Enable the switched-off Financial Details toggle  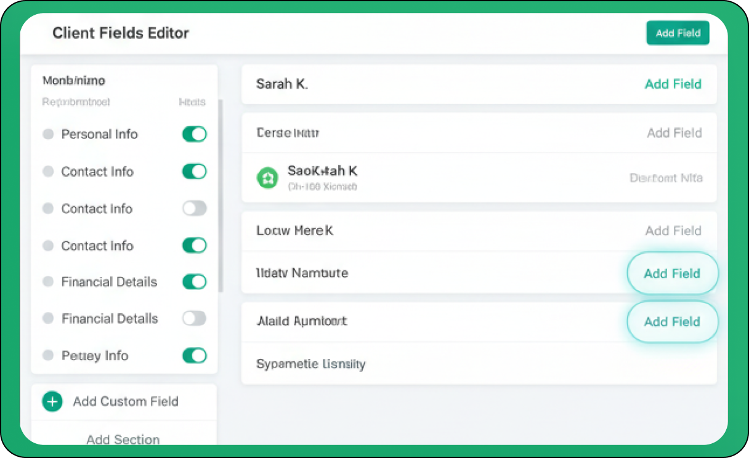(x=194, y=318)
